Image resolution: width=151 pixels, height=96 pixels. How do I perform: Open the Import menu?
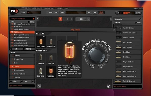tap(39, 8)
